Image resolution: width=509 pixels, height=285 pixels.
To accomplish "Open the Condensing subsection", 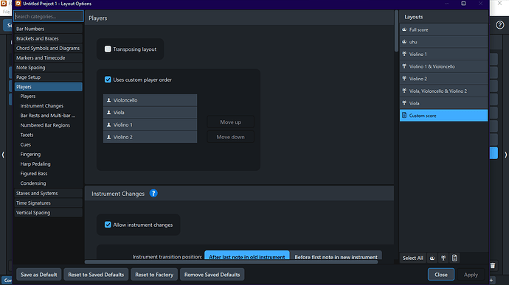I will point(33,183).
